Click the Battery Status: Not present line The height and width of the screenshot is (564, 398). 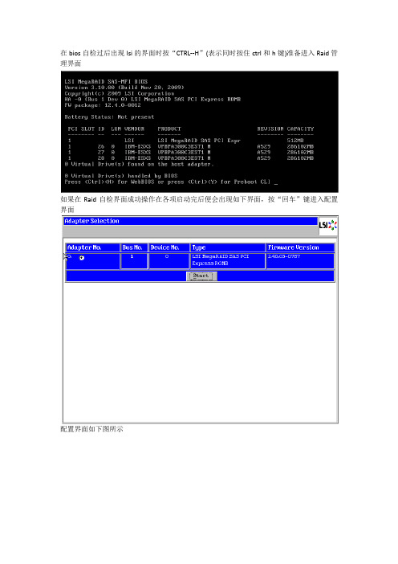pos(109,117)
